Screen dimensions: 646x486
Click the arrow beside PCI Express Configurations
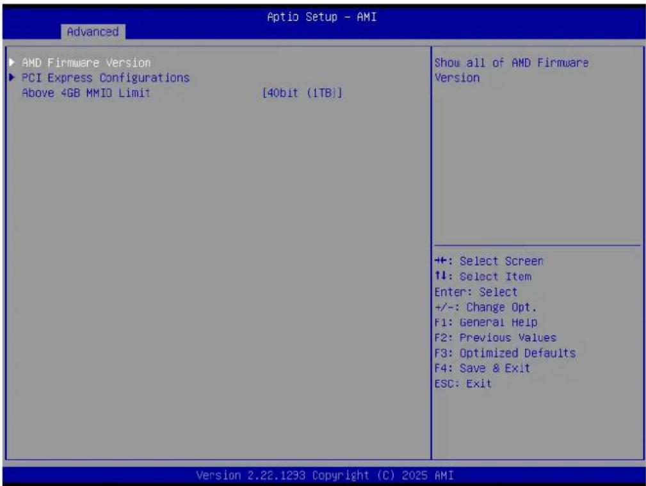click(x=12, y=77)
